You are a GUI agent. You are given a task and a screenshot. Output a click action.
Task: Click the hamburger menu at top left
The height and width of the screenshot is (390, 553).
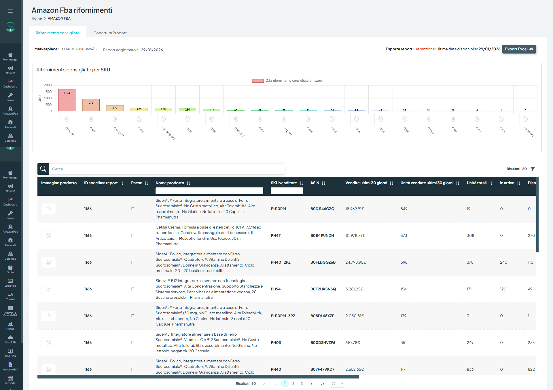click(10, 11)
